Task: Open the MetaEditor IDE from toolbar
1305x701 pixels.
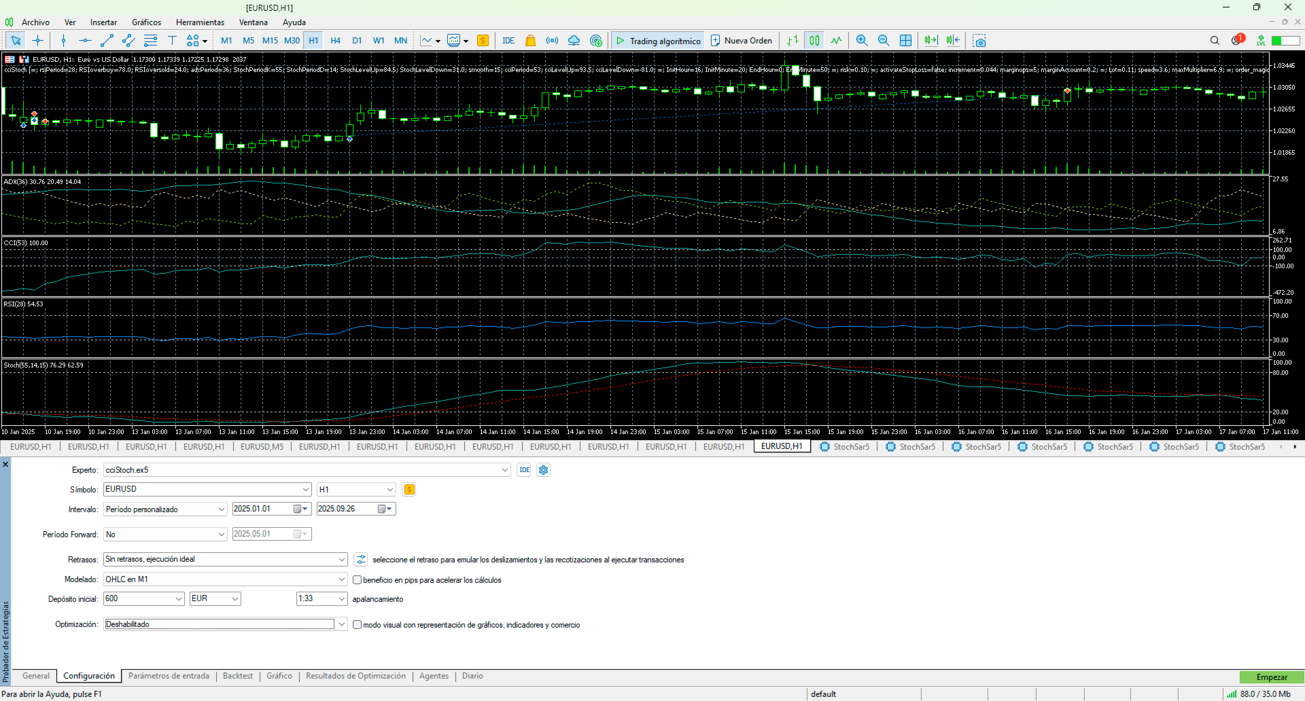Action: (508, 41)
